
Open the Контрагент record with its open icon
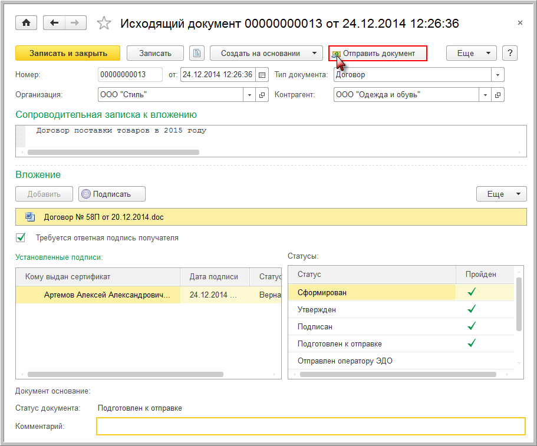pos(498,95)
